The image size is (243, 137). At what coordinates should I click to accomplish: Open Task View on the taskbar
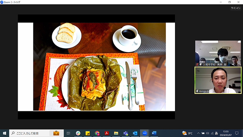tap(68, 133)
